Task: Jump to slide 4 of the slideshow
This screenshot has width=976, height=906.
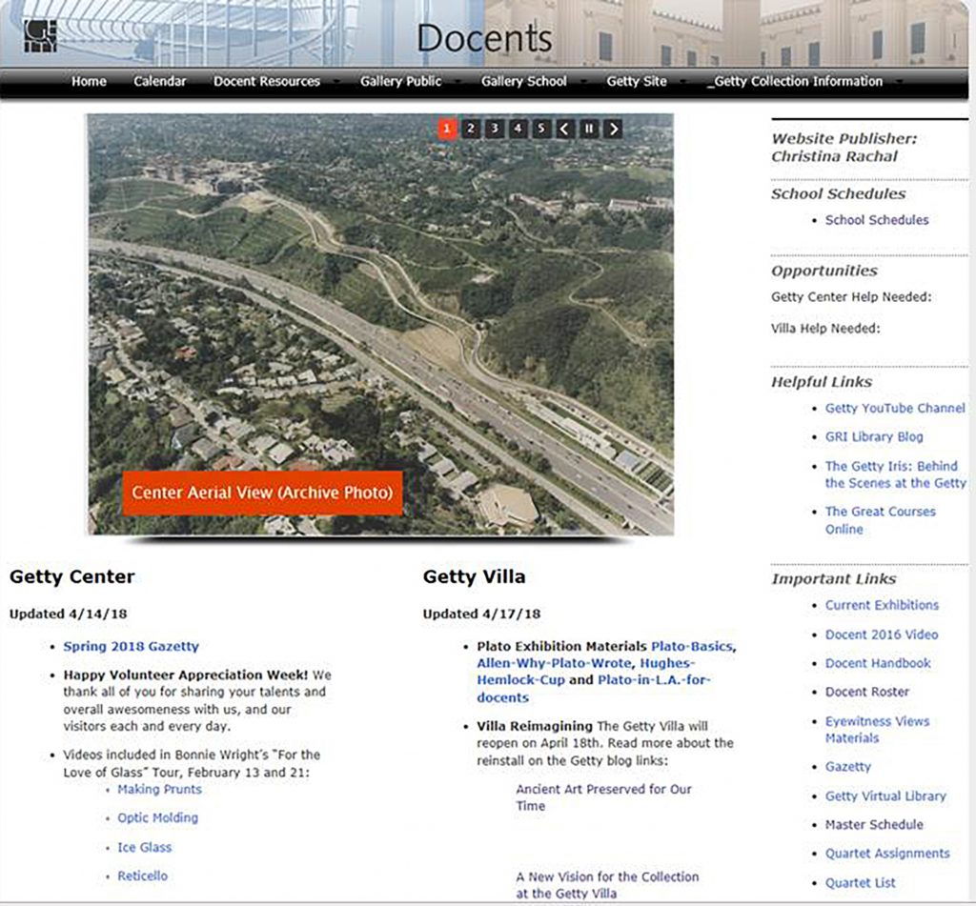Action: coord(518,129)
